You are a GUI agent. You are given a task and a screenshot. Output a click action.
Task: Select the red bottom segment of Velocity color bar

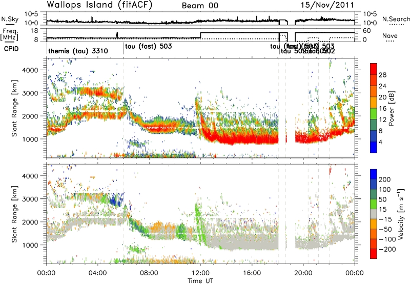tap(374, 254)
